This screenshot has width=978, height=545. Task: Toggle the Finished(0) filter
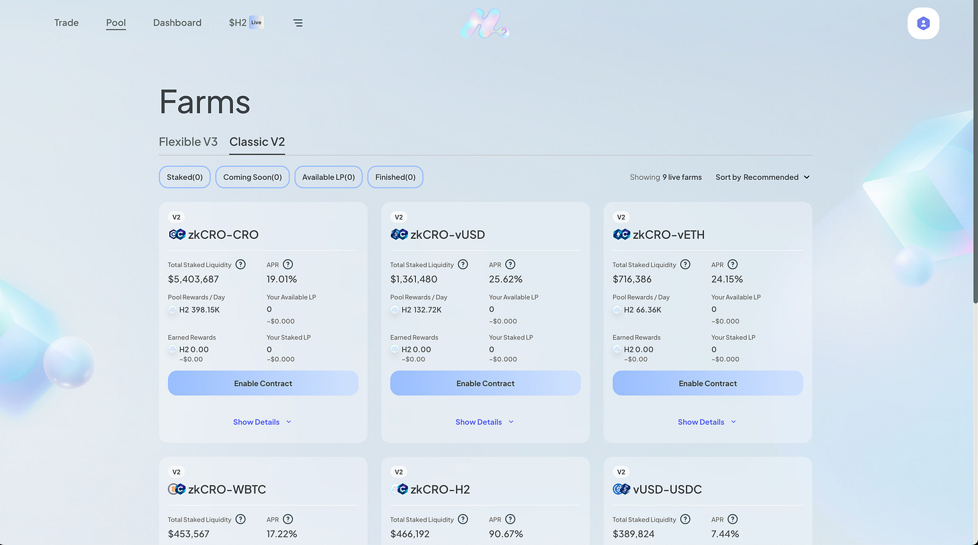coord(395,177)
